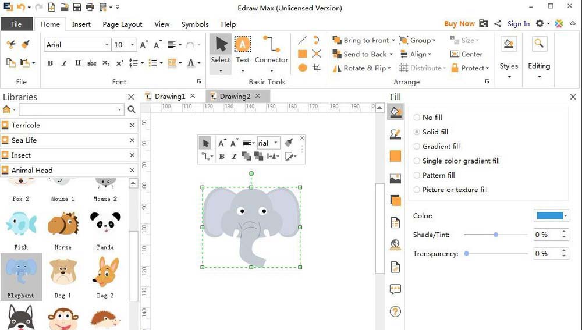Select the Solid fill option
The width and height of the screenshot is (582, 330).
click(x=431, y=132)
